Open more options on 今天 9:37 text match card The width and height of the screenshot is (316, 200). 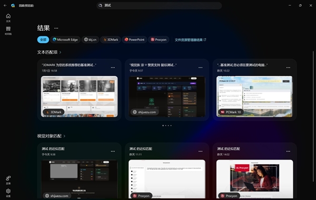(x=201, y=68)
